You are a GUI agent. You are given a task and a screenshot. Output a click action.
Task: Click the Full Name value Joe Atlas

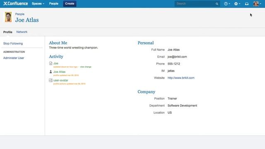[x=173, y=50]
